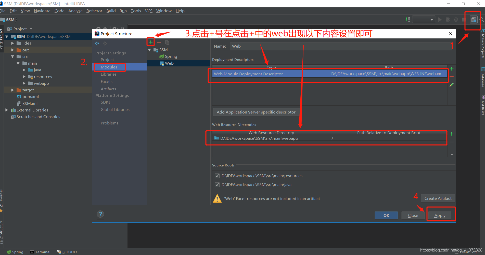
Task: Click the Apply button
Action: pyautogui.click(x=440, y=216)
